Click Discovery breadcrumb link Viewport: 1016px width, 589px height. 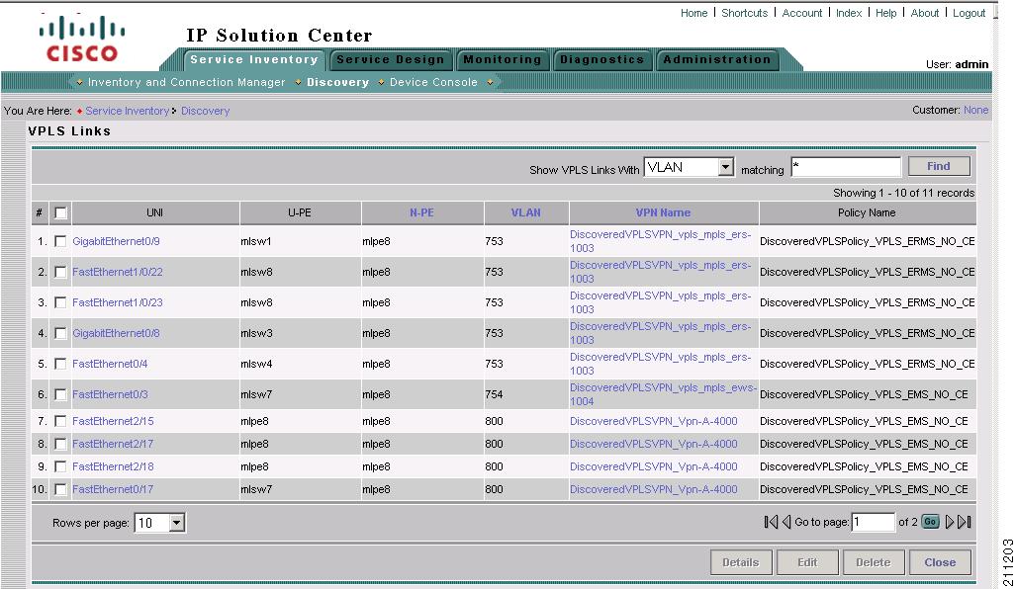(206, 111)
